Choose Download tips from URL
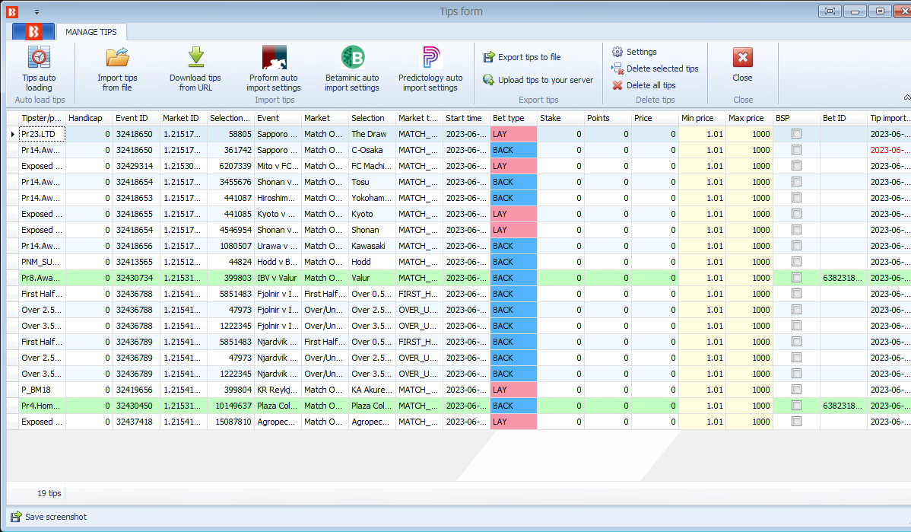The image size is (911, 532). tap(195, 68)
